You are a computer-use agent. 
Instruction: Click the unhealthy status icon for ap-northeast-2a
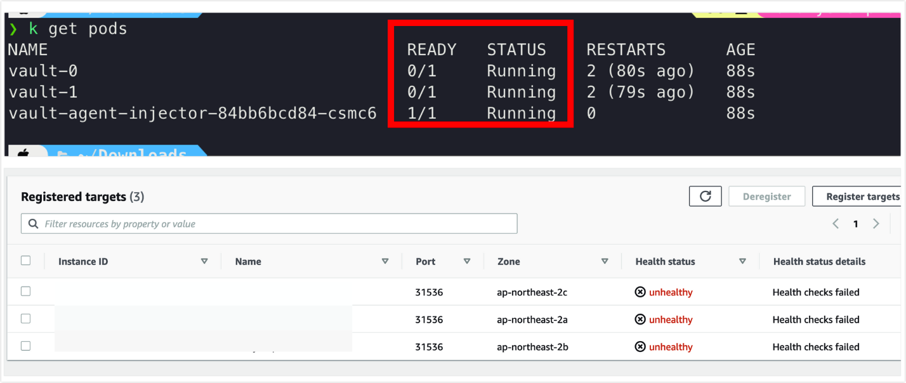(640, 320)
